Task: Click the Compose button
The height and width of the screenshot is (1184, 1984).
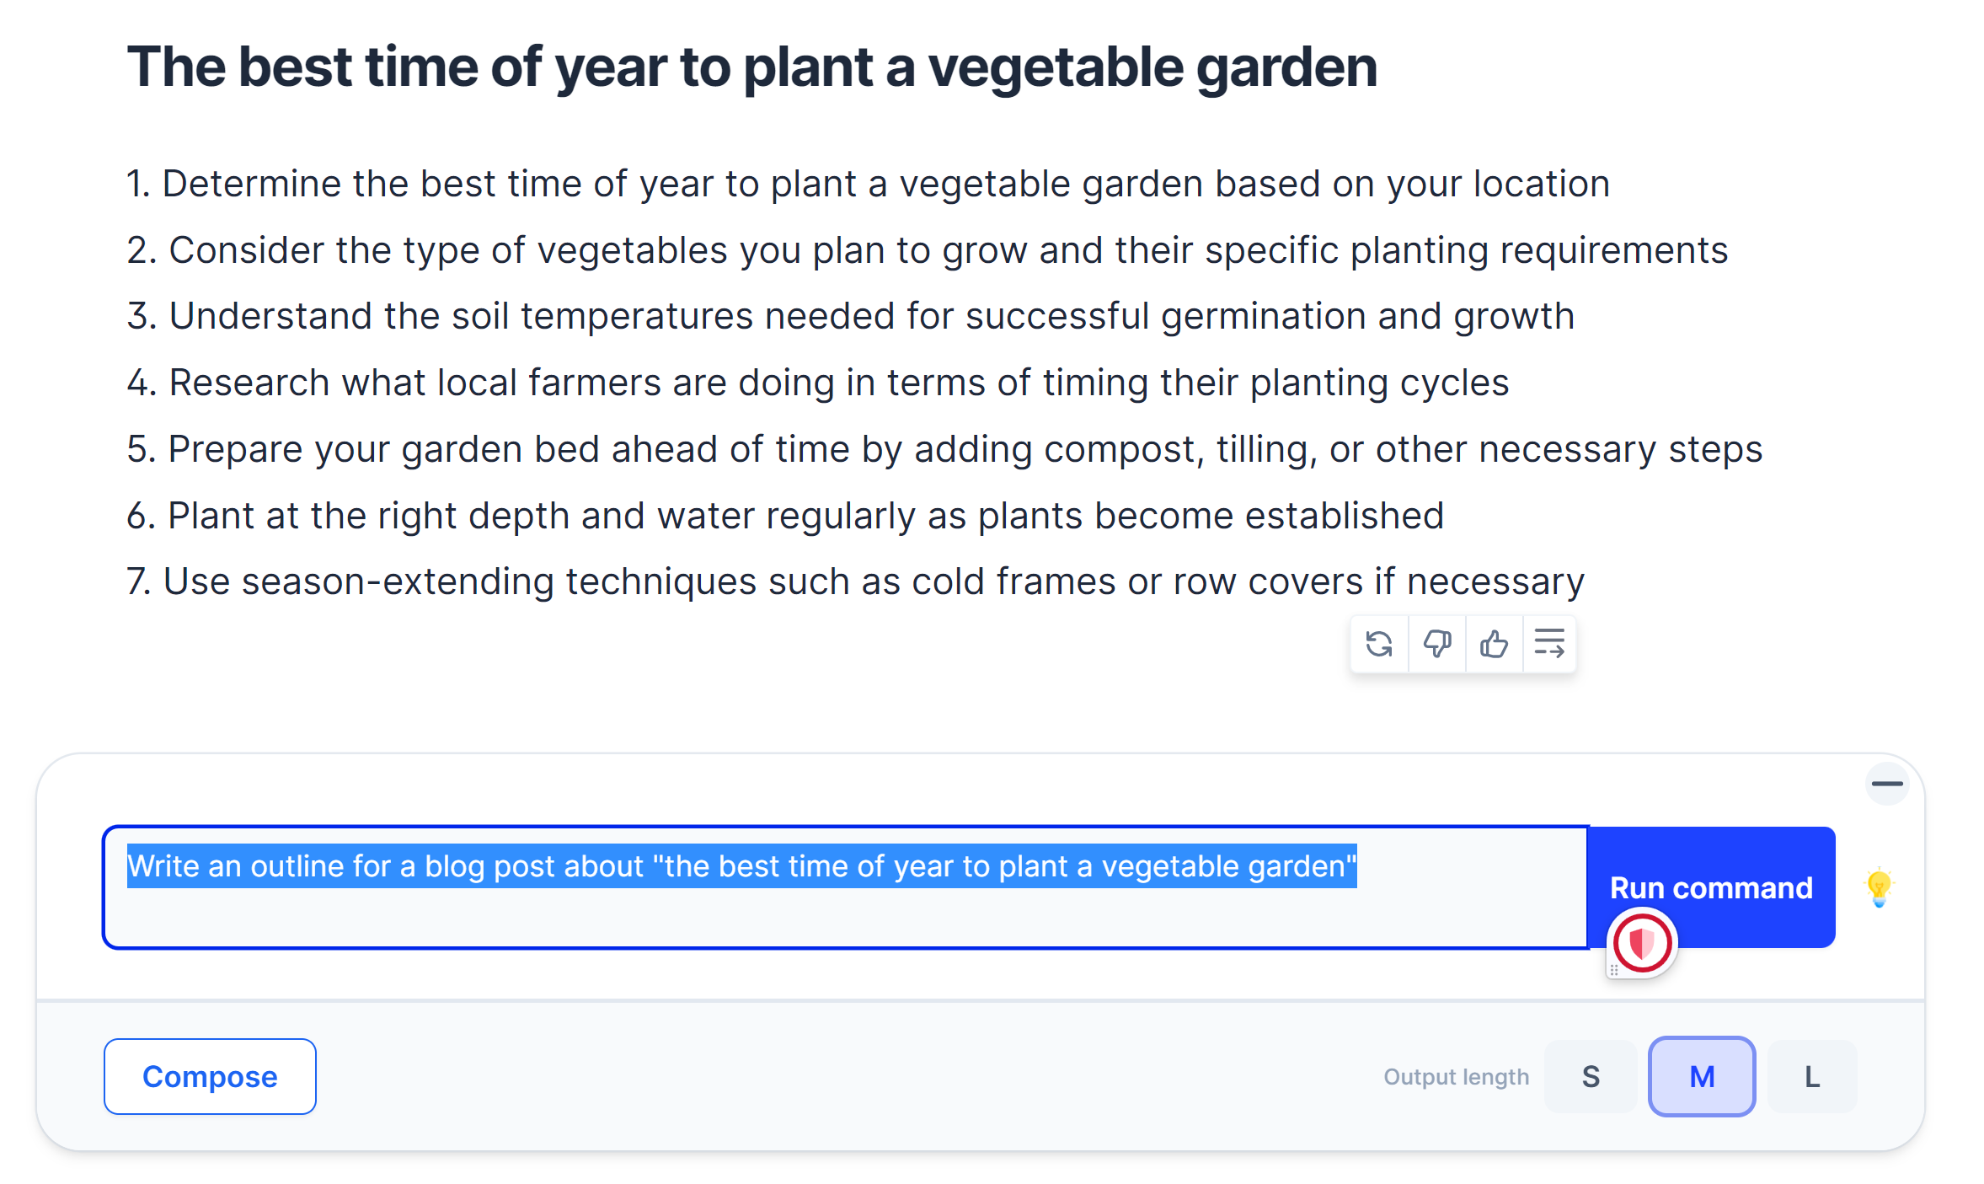Action: tap(210, 1077)
